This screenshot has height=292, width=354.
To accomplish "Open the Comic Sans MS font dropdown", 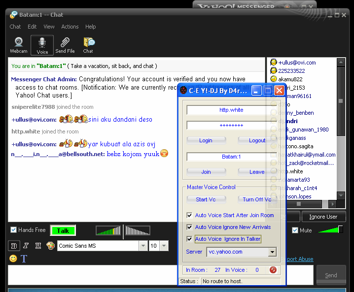I will (143, 246).
